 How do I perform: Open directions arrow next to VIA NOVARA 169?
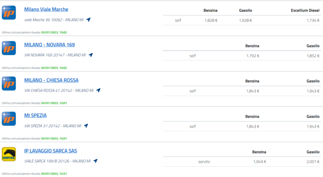tap(91, 55)
